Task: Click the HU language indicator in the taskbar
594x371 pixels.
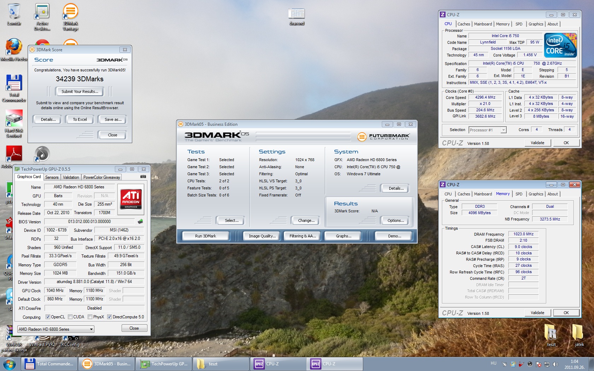Action: click(x=494, y=363)
